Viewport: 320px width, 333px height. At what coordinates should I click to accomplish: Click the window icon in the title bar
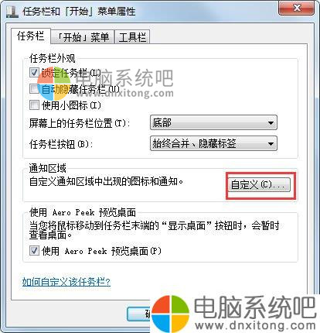12,12
